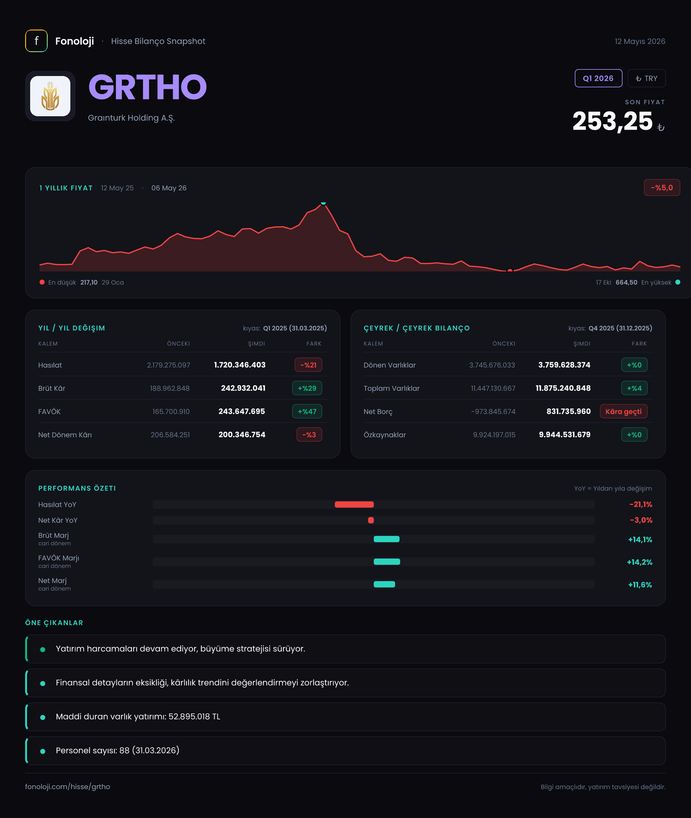Viewport: 691px width, 818px height.
Task: Click the FAVÖK Marjı teal bar
Action: 387,561
